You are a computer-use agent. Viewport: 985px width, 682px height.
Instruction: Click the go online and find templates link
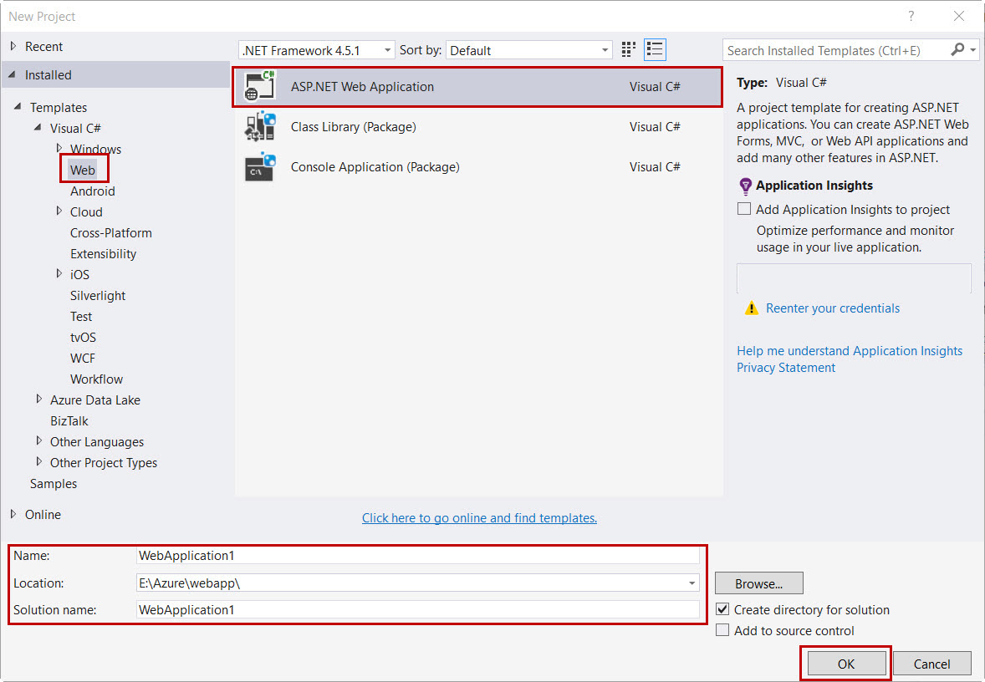479,518
